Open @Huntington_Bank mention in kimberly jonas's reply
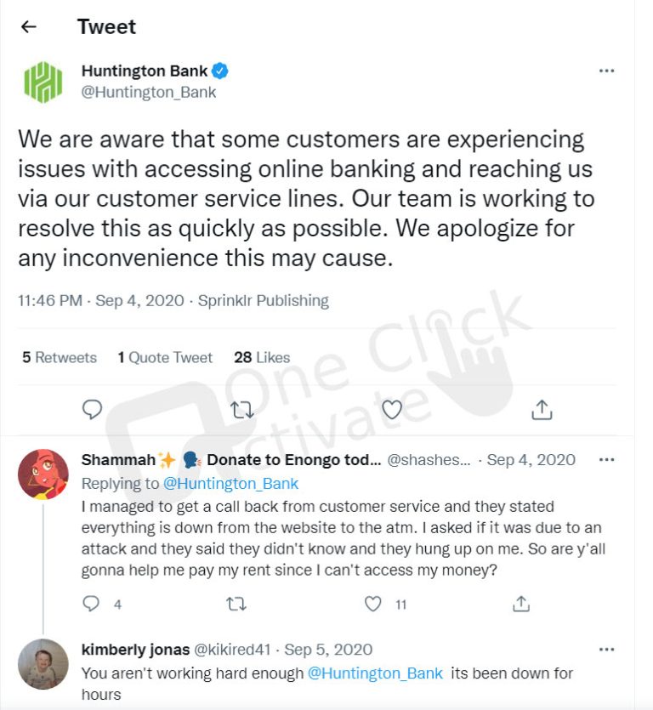 (x=375, y=673)
